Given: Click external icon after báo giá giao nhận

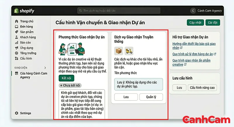Looking at the screenshot, I should pyautogui.click(x=181, y=48).
